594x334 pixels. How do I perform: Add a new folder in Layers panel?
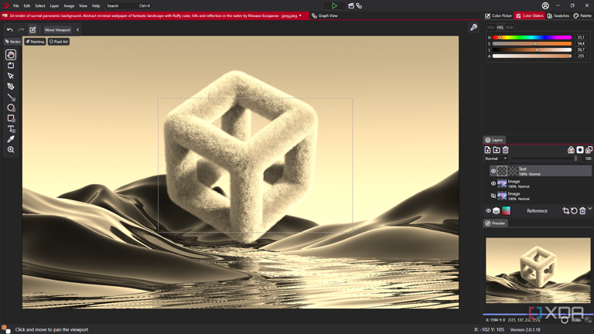(x=497, y=150)
